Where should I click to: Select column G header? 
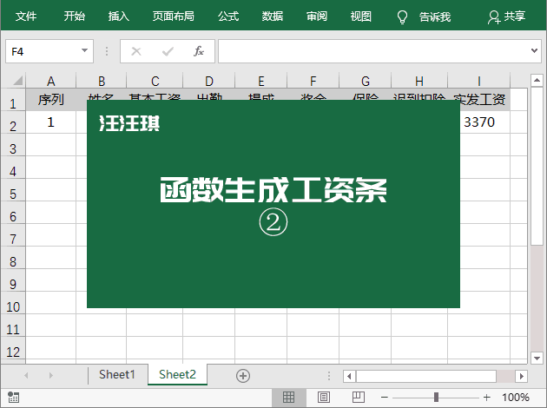click(x=366, y=82)
